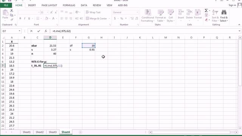Image resolution: width=242 pixels, height=136 pixels.
Task: Click the Name Box showing D7
Action: 10,31
